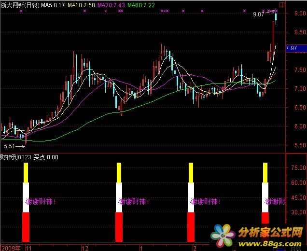Click the cut-off 谢谢财 text by the February bar

tap(275, 201)
